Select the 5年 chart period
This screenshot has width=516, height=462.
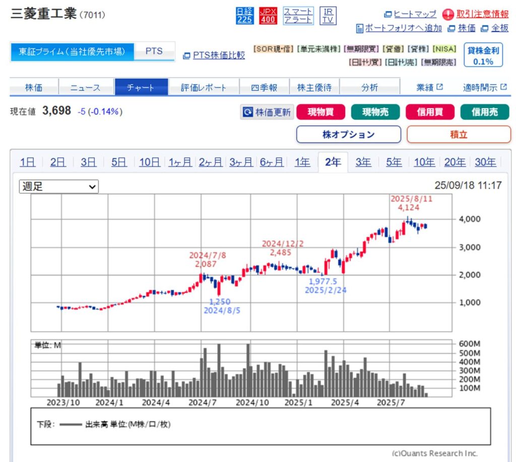394,162
